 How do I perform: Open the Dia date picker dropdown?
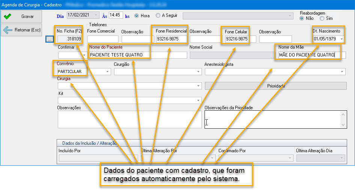[x=96, y=15]
